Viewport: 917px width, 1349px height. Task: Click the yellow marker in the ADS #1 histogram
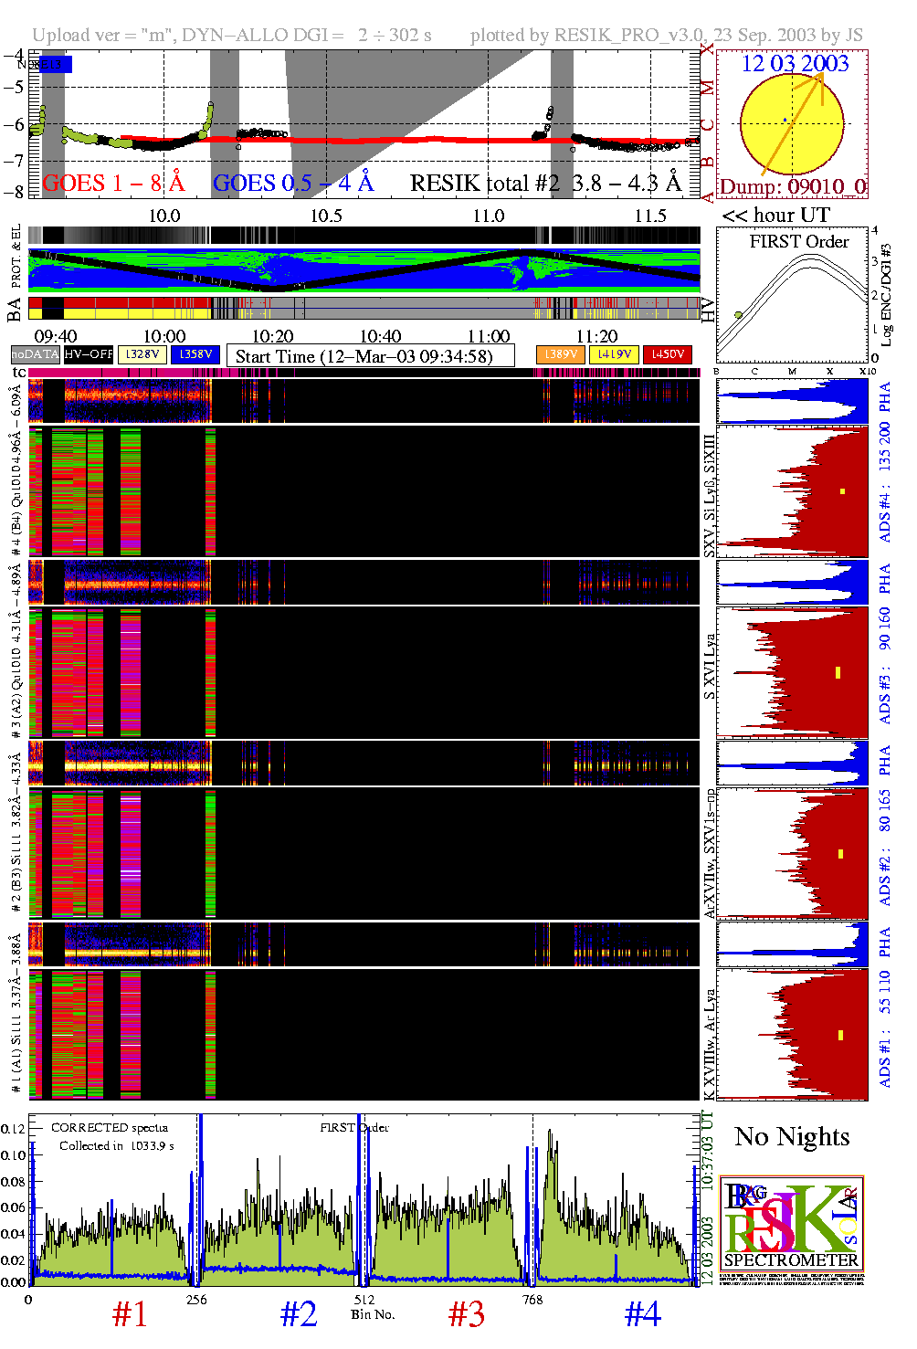pos(840,1035)
